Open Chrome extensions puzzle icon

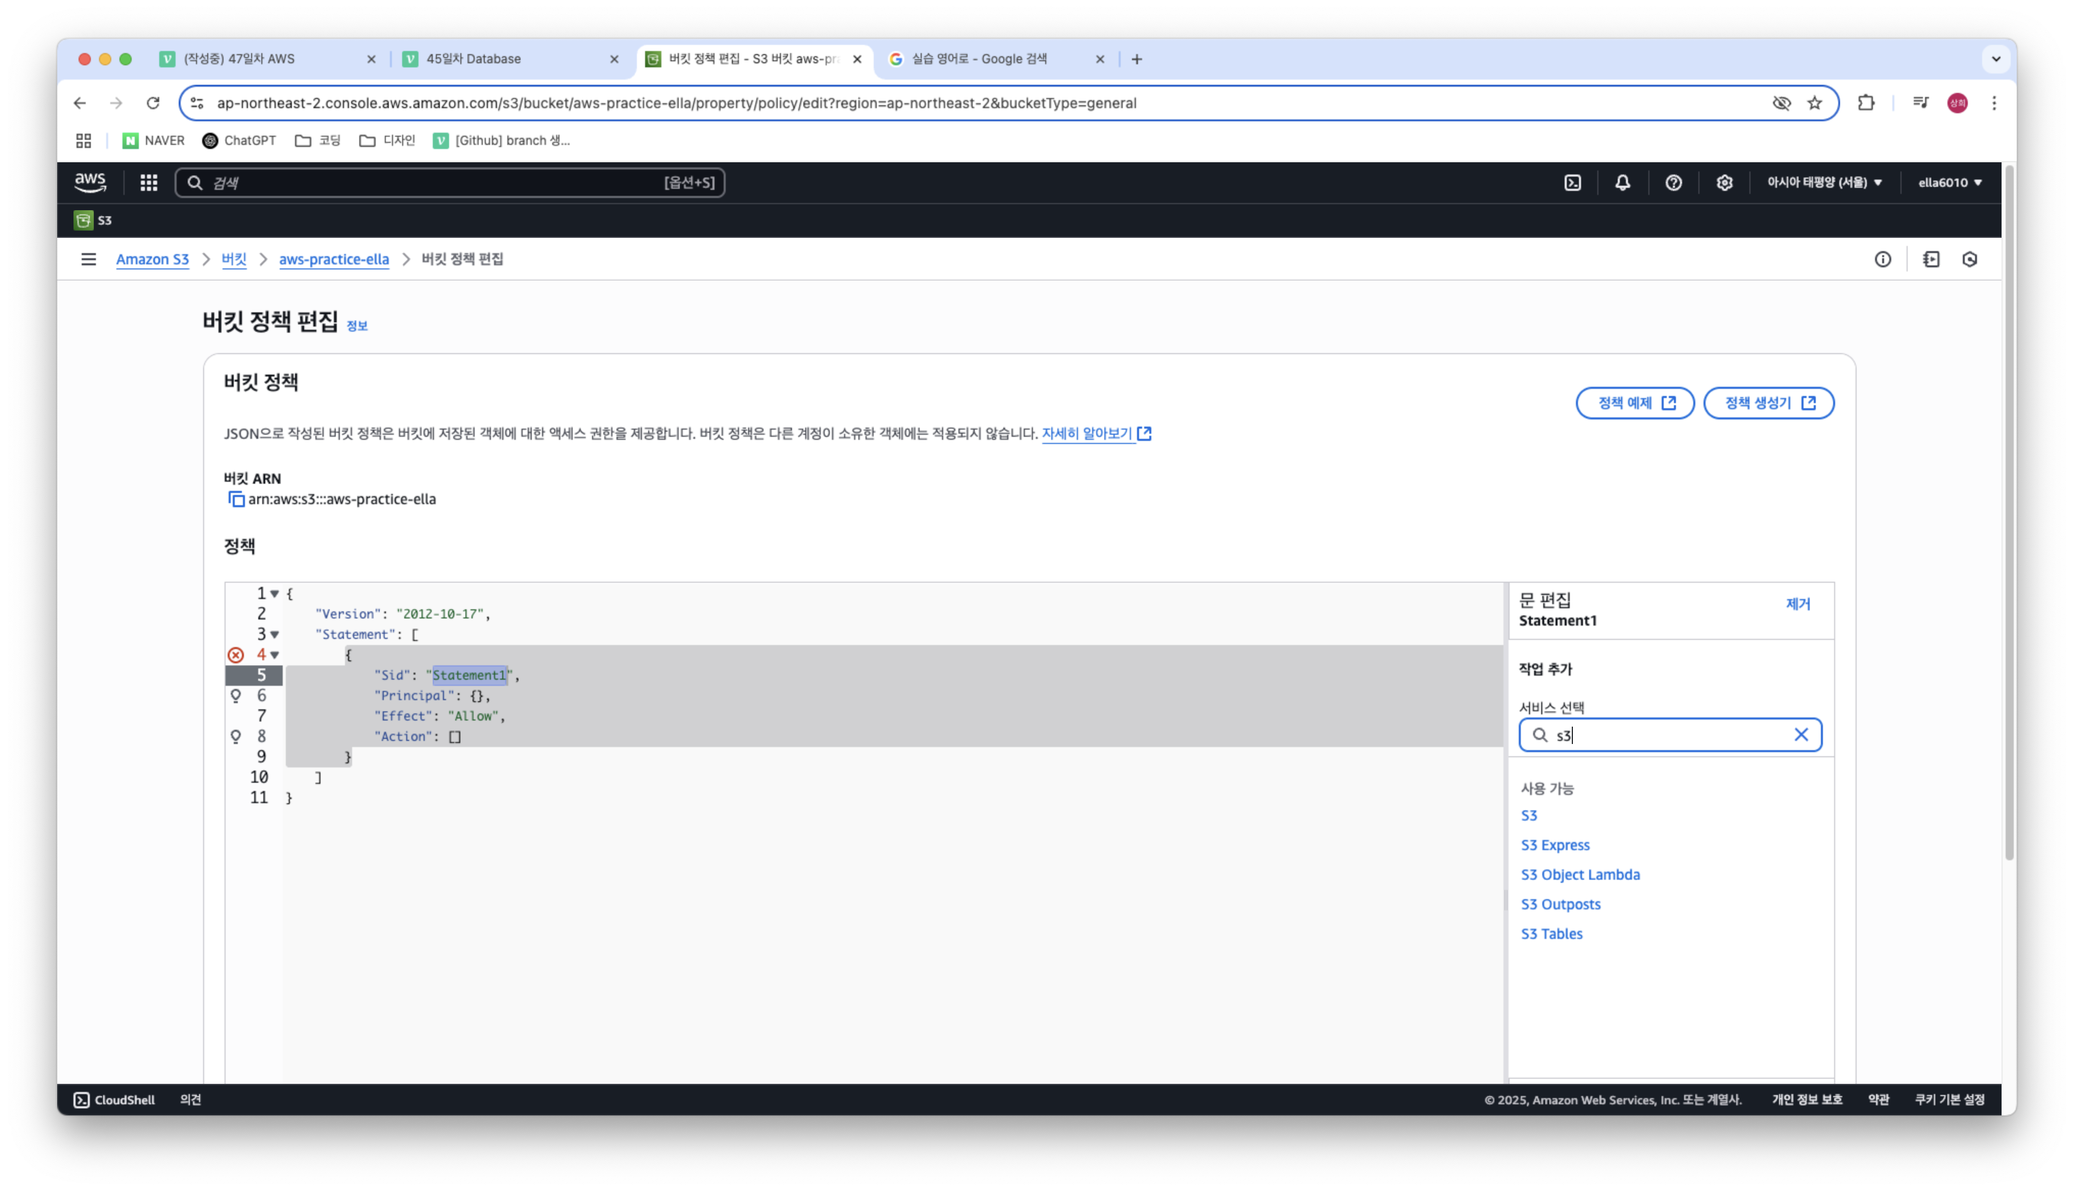pos(1866,103)
